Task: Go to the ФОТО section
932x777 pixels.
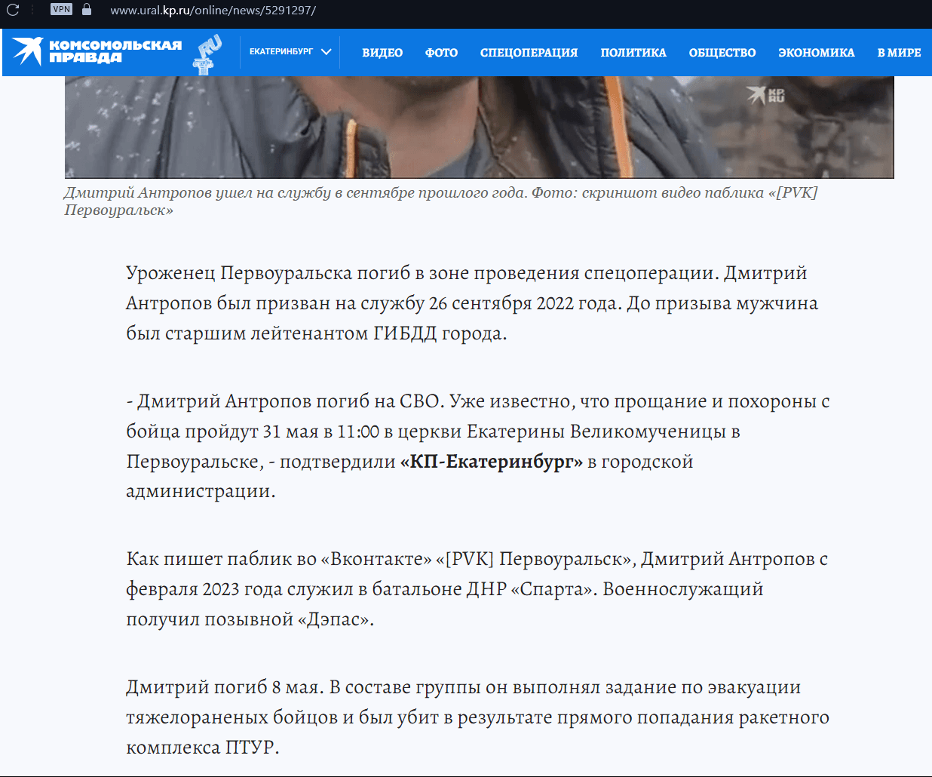Action: tap(441, 53)
